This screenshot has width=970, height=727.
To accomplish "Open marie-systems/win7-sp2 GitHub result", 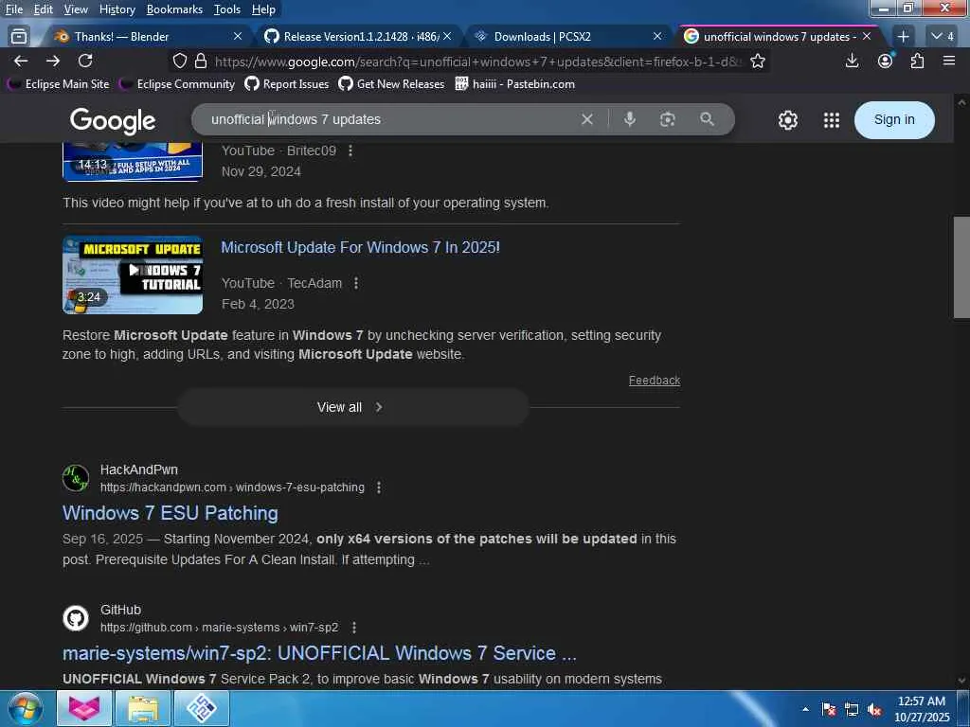I will point(319,653).
